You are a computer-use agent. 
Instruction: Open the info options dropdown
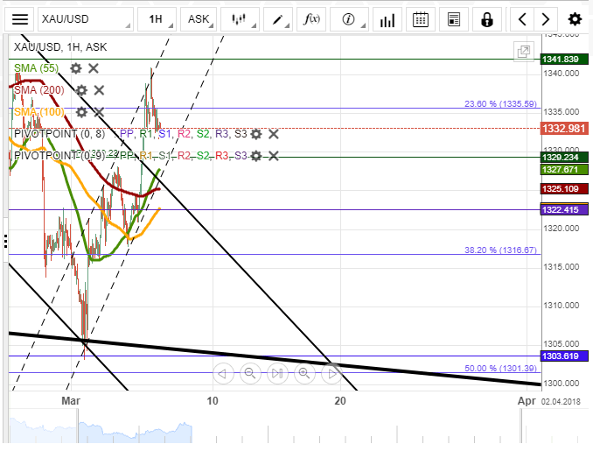point(350,19)
